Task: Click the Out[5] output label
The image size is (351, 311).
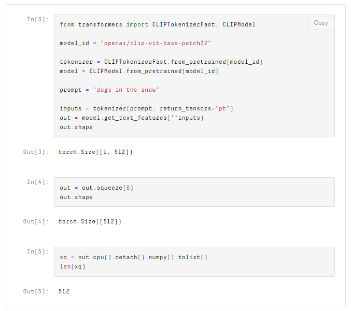Action: [x=36, y=291]
